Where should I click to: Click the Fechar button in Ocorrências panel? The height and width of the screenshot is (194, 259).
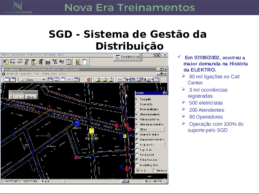pyautogui.click(x=31, y=97)
